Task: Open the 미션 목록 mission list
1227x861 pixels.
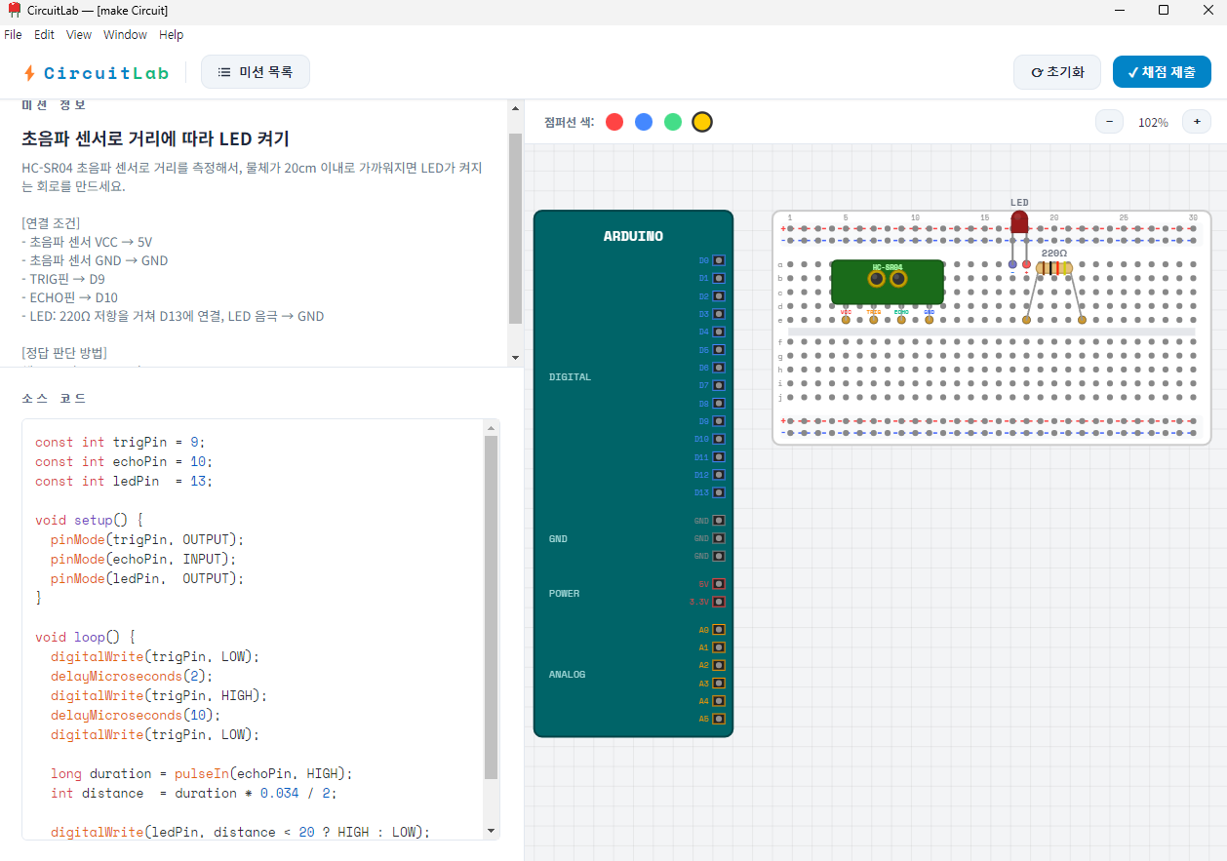Action: pos(256,72)
